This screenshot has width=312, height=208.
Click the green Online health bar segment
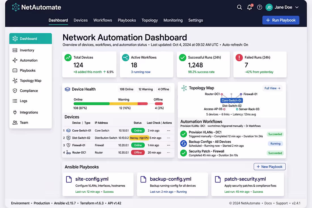pos(92,104)
